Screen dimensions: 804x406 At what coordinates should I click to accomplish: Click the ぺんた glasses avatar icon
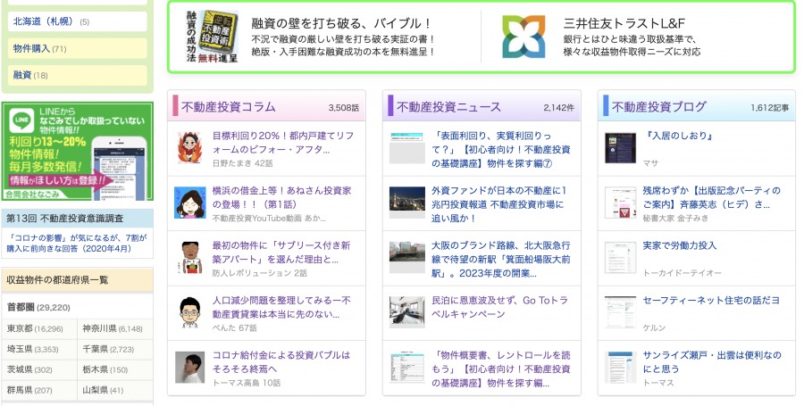189,312
